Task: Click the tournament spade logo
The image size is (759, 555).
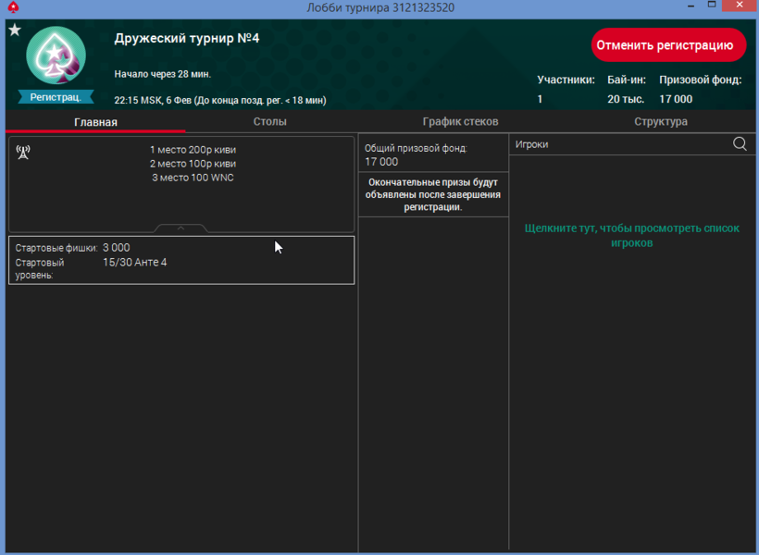Action: click(x=56, y=55)
